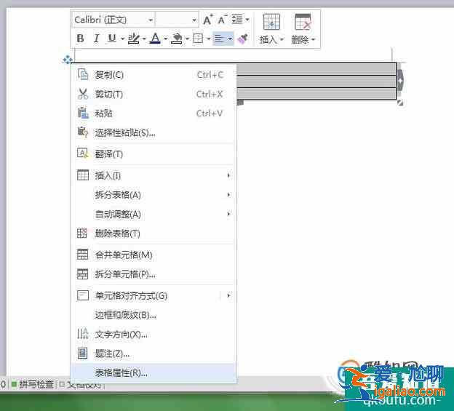Open the Calibri font name dropdown
The width and height of the screenshot is (454, 411).
point(113,20)
